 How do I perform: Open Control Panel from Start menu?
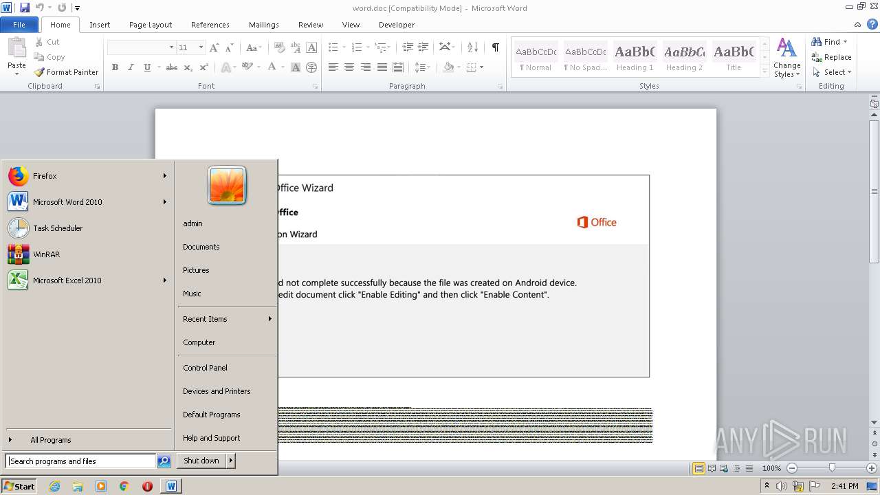click(x=205, y=368)
